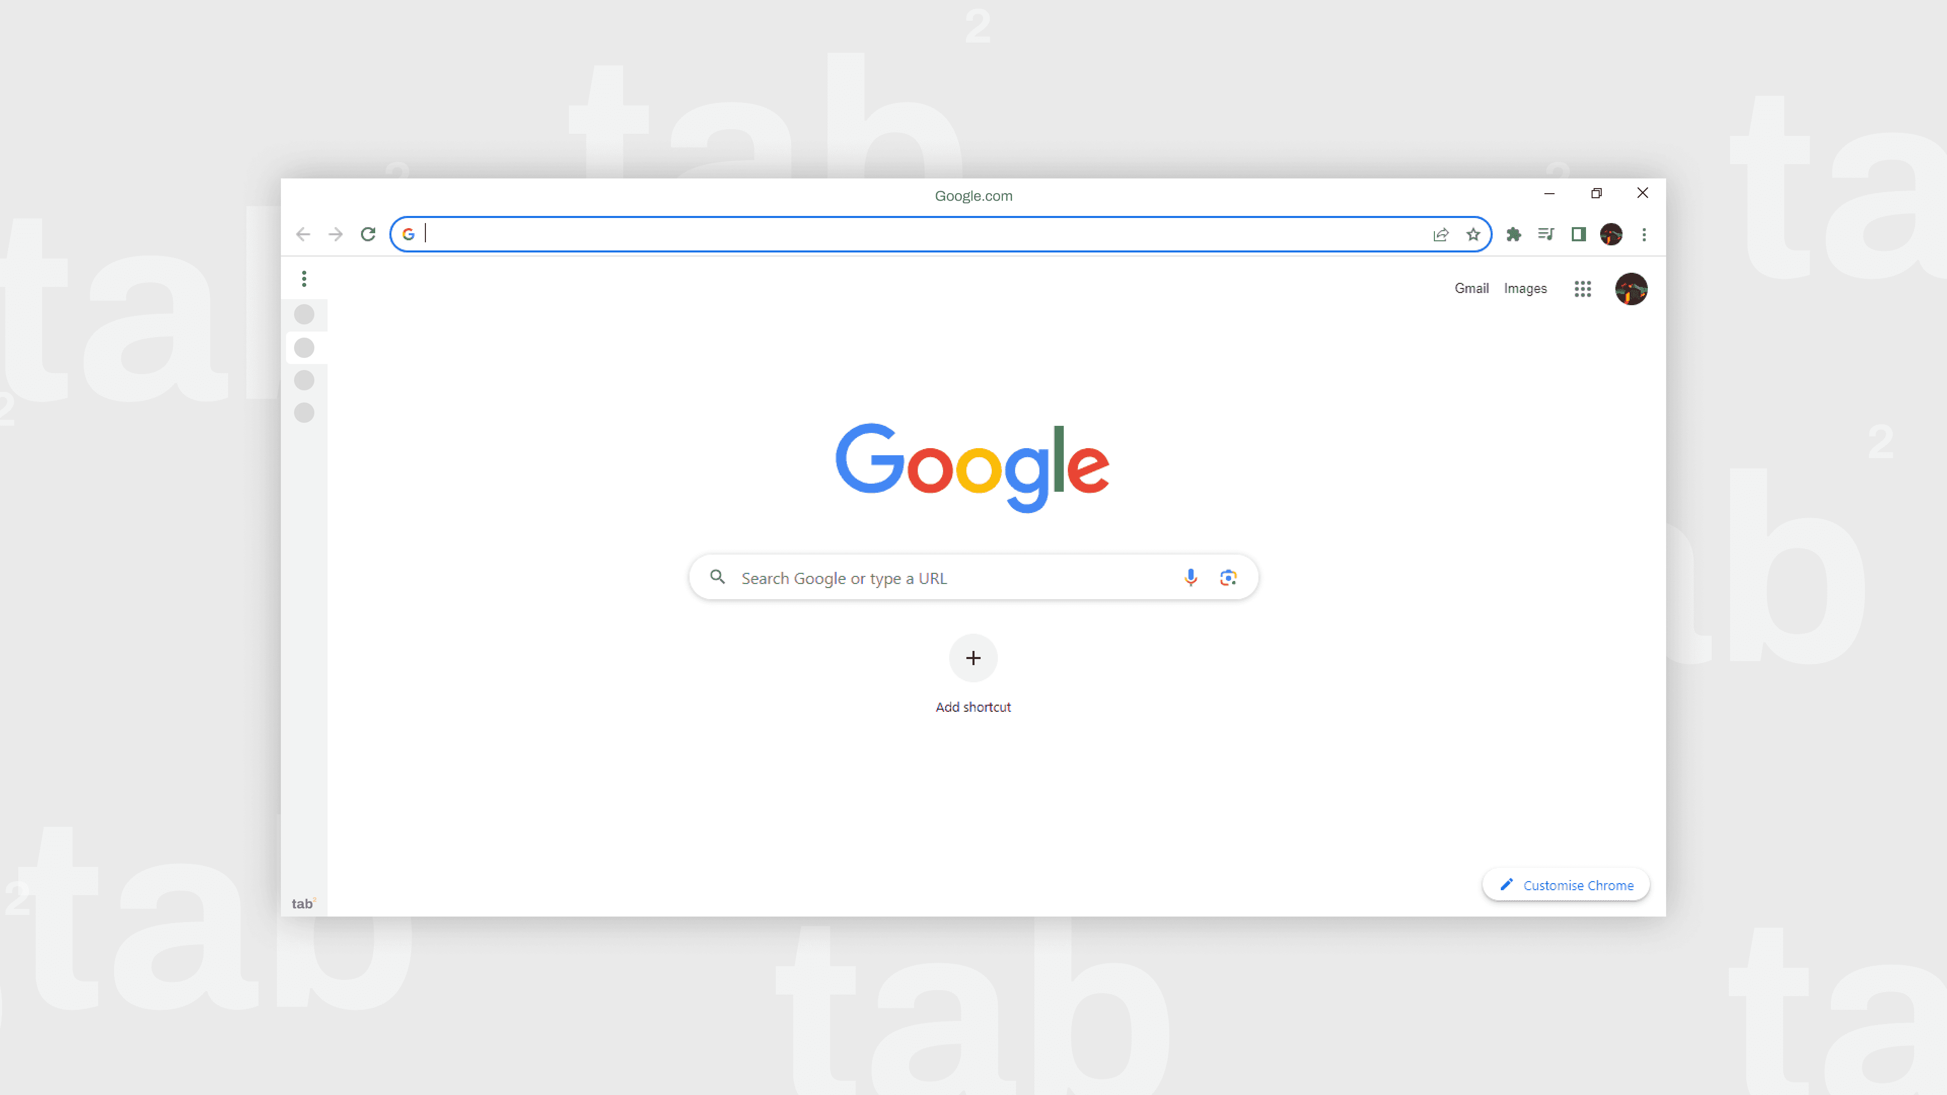This screenshot has height=1095, width=1947.
Task: Select the Google Search input field
Action: (974, 577)
